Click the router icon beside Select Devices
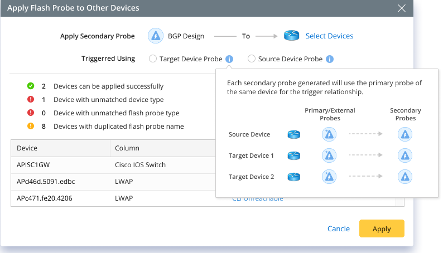The height and width of the screenshot is (253, 448). click(292, 36)
